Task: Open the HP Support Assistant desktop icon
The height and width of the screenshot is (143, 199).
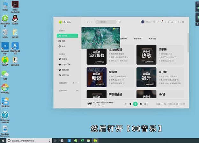Action: (5, 117)
